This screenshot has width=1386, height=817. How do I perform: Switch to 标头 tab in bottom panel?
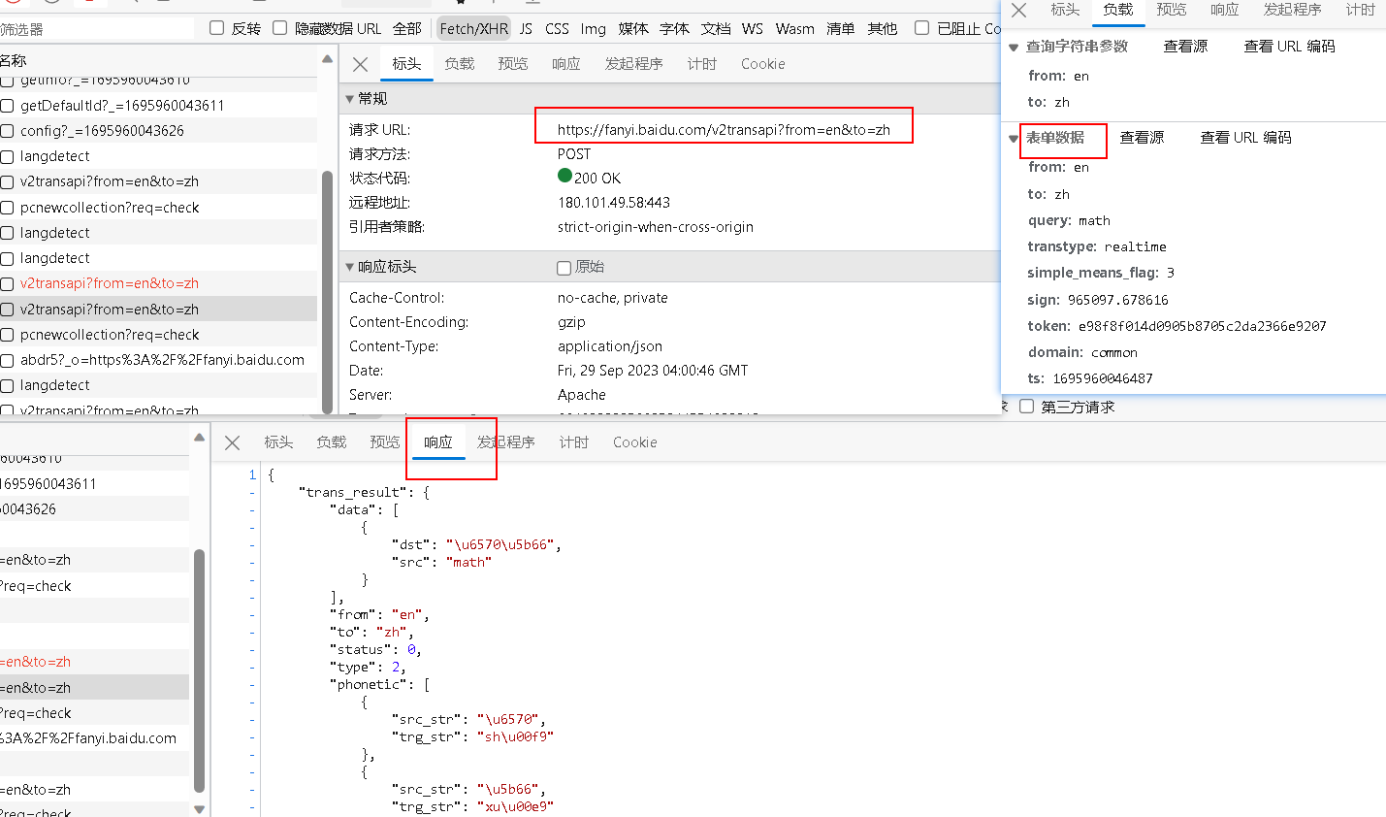(x=278, y=442)
